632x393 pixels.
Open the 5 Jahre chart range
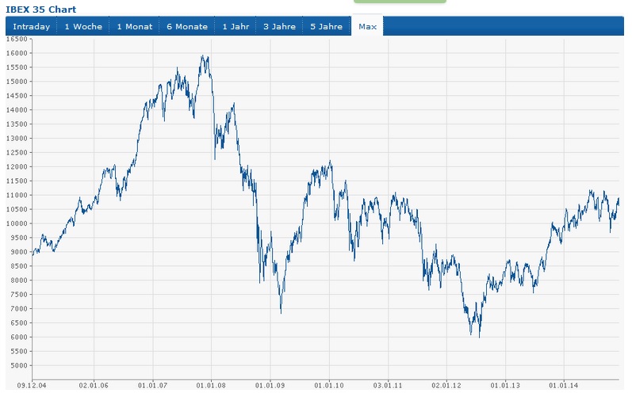point(326,27)
